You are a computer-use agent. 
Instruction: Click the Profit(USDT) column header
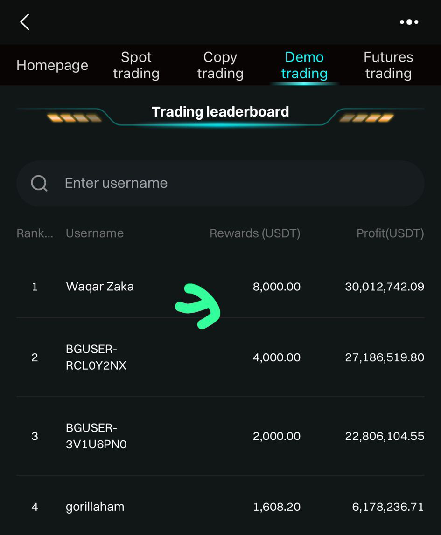[x=390, y=233]
